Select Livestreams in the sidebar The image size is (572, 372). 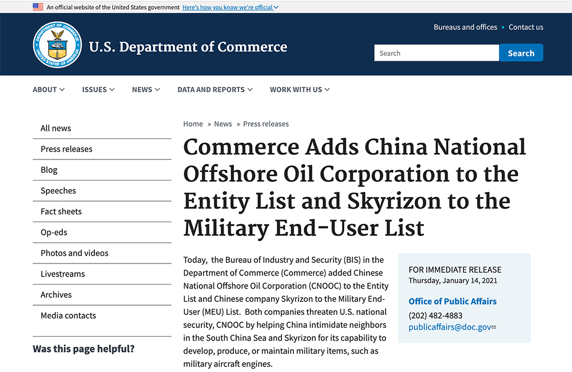click(102, 274)
